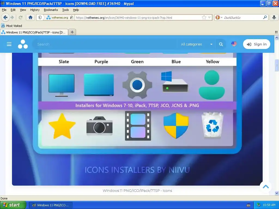Click the keyboard icon in system tray
Image resolution: width=279 pixels, height=209 pixels.
click(248, 205)
